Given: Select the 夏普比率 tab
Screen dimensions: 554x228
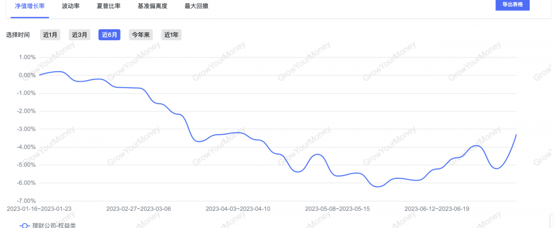Looking at the screenshot, I should coord(109,6).
